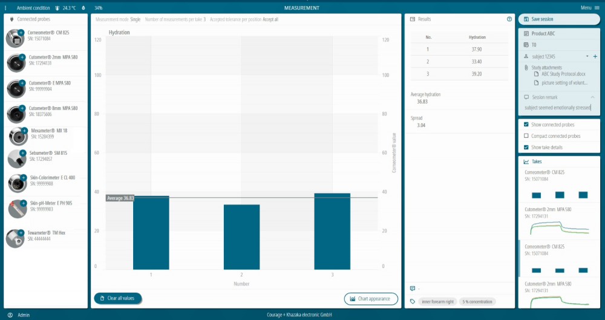The height and width of the screenshot is (320, 605).
Task: Disable Show take details checkbox
Action: pos(526,148)
